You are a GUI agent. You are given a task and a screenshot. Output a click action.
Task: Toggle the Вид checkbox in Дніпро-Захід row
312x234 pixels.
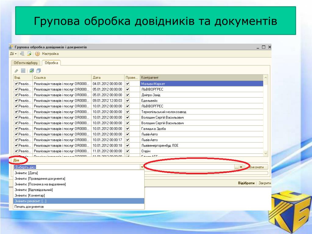pyautogui.click(x=16, y=95)
